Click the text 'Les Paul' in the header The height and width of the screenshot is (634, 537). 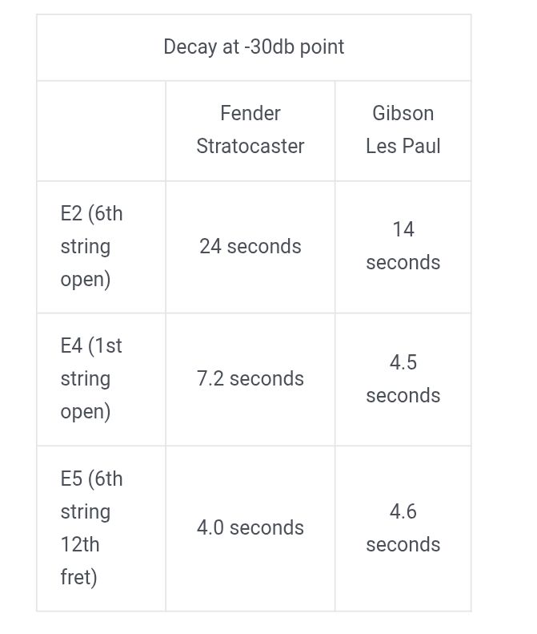(x=403, y=146)
